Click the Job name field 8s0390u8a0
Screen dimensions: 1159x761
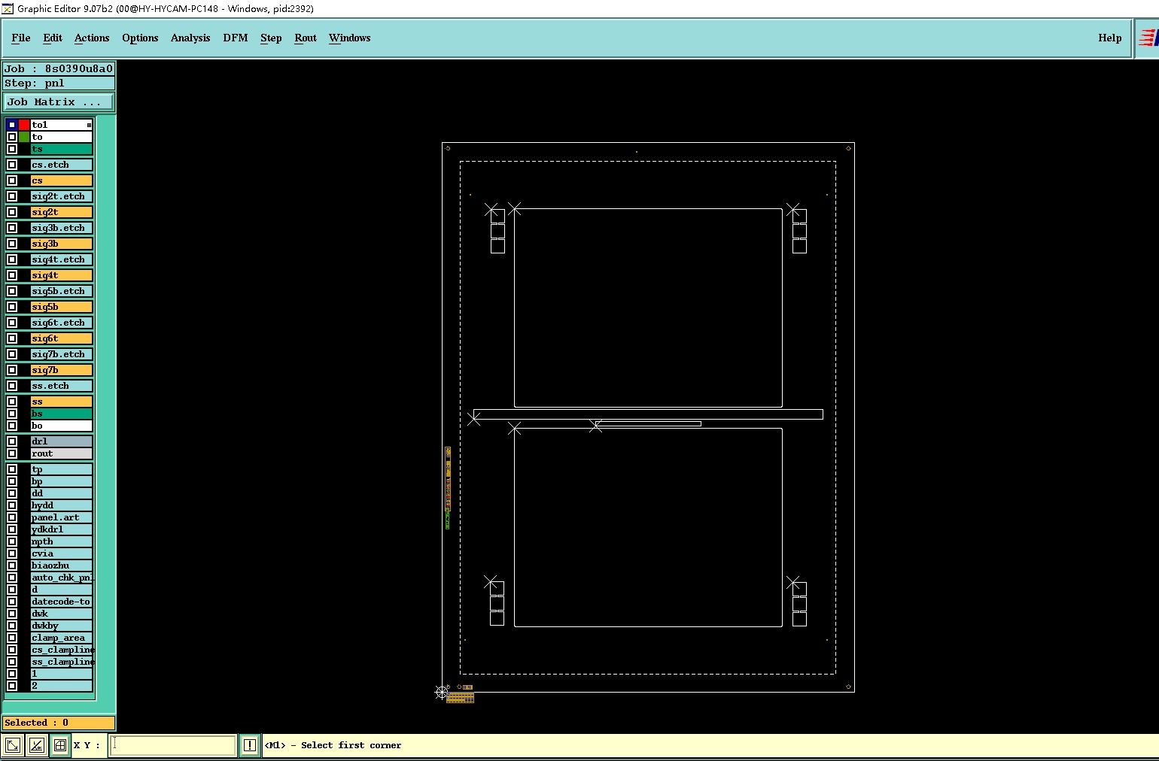pos(59,68)
